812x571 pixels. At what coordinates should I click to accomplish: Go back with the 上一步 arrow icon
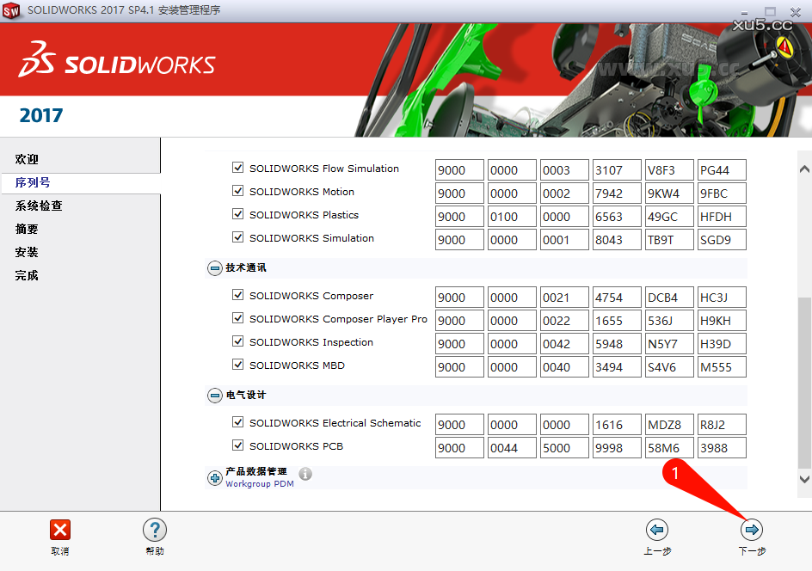point(658,530)
